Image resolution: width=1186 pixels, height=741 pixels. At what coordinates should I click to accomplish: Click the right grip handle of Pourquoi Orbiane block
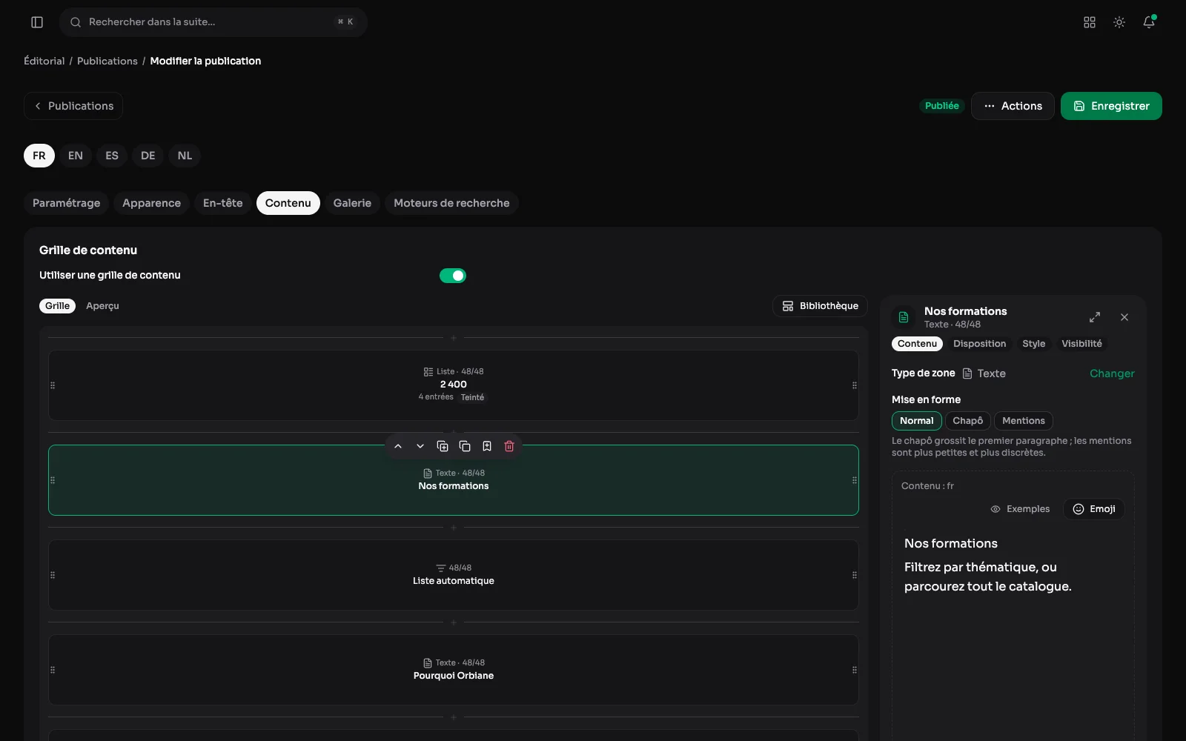coord(855,670)
